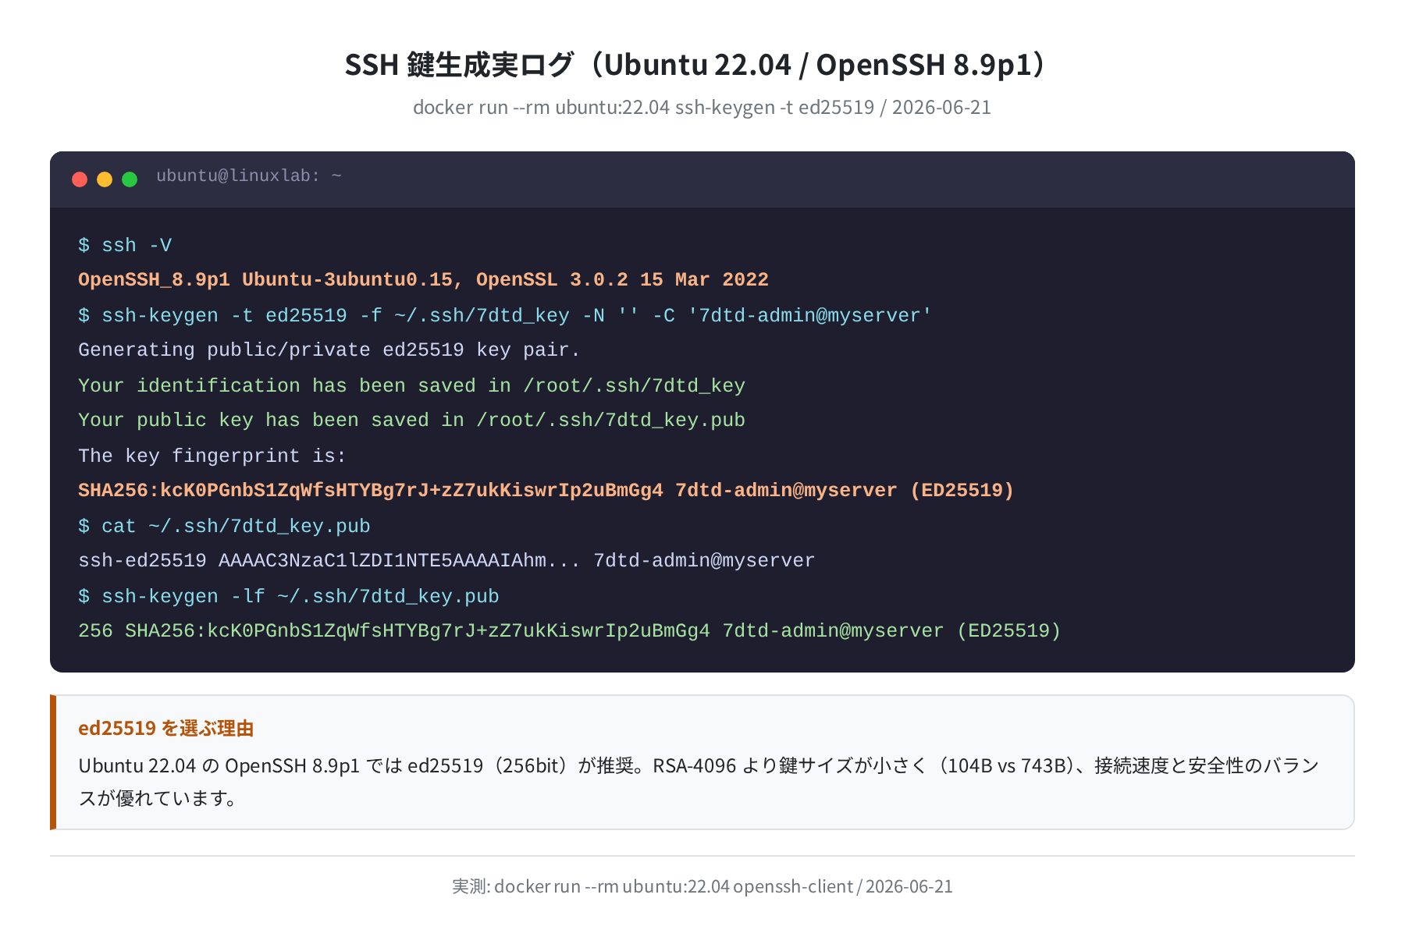Click the 'ssh-ed25519 AAAAC3NzaC1lZDI1NTE5AAAAIAhm...' output line
This screenshot has height=930, width=1405.
click(x=446, y=561)
